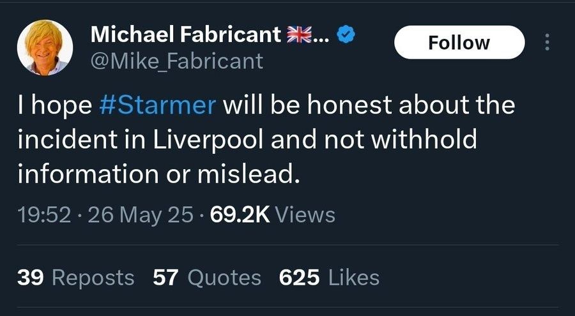This screenshot has width=575, height=316.
Task: Click the 69.2K Views counter
Action: [x=272, y=215]
